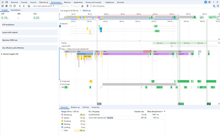
Task: Click the Layout shifts diamond marker
Action: 171,46
